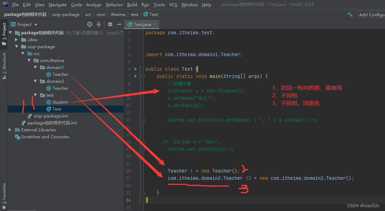Collapse the package包的相关代码 root node
This screenshot has width=385, height=211.
click(x=10, y=33)
